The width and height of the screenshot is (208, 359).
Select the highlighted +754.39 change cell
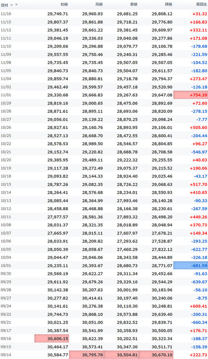[191, 95]
